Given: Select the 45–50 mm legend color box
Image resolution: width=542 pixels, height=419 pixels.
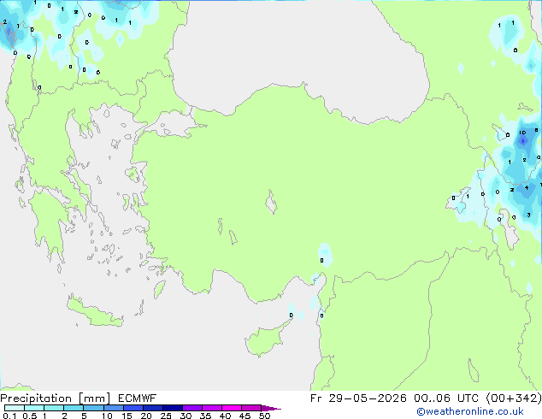Looking at the screenshot, I should coord(251,408).
